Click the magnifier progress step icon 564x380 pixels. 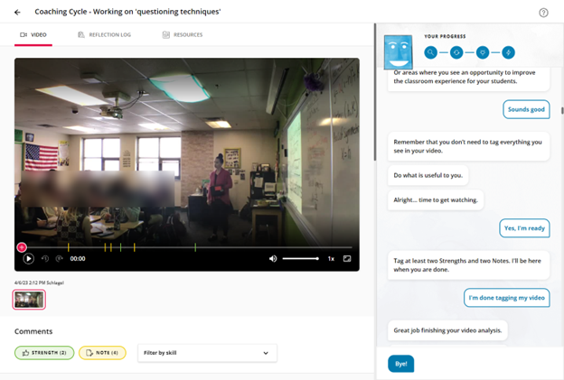tap(431, 52)
